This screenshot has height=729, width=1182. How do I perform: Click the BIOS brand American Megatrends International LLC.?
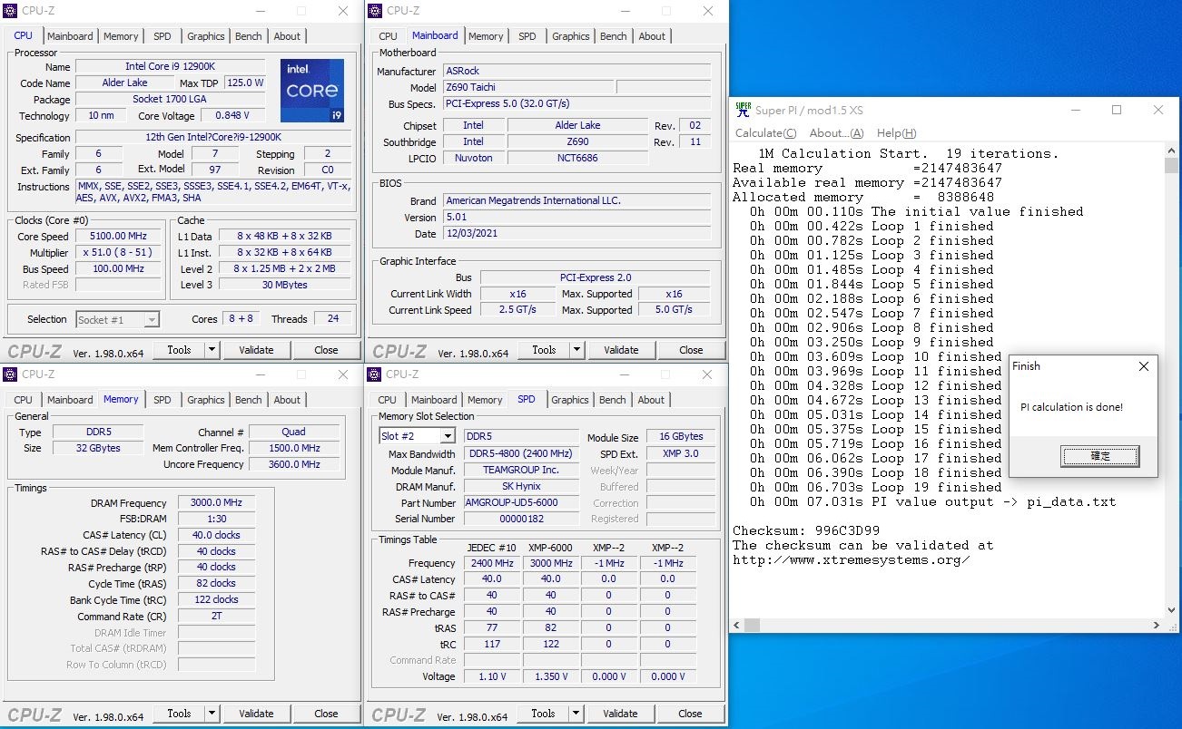click(578, 200)
